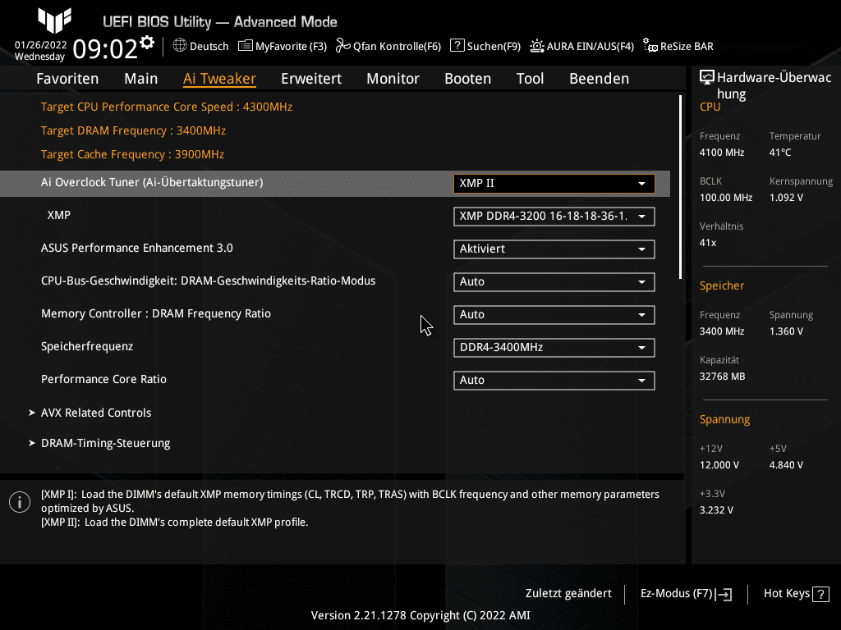This screenshot has height=630, width=841.
Task: Click the info icon beside help text
Action: 20,502
